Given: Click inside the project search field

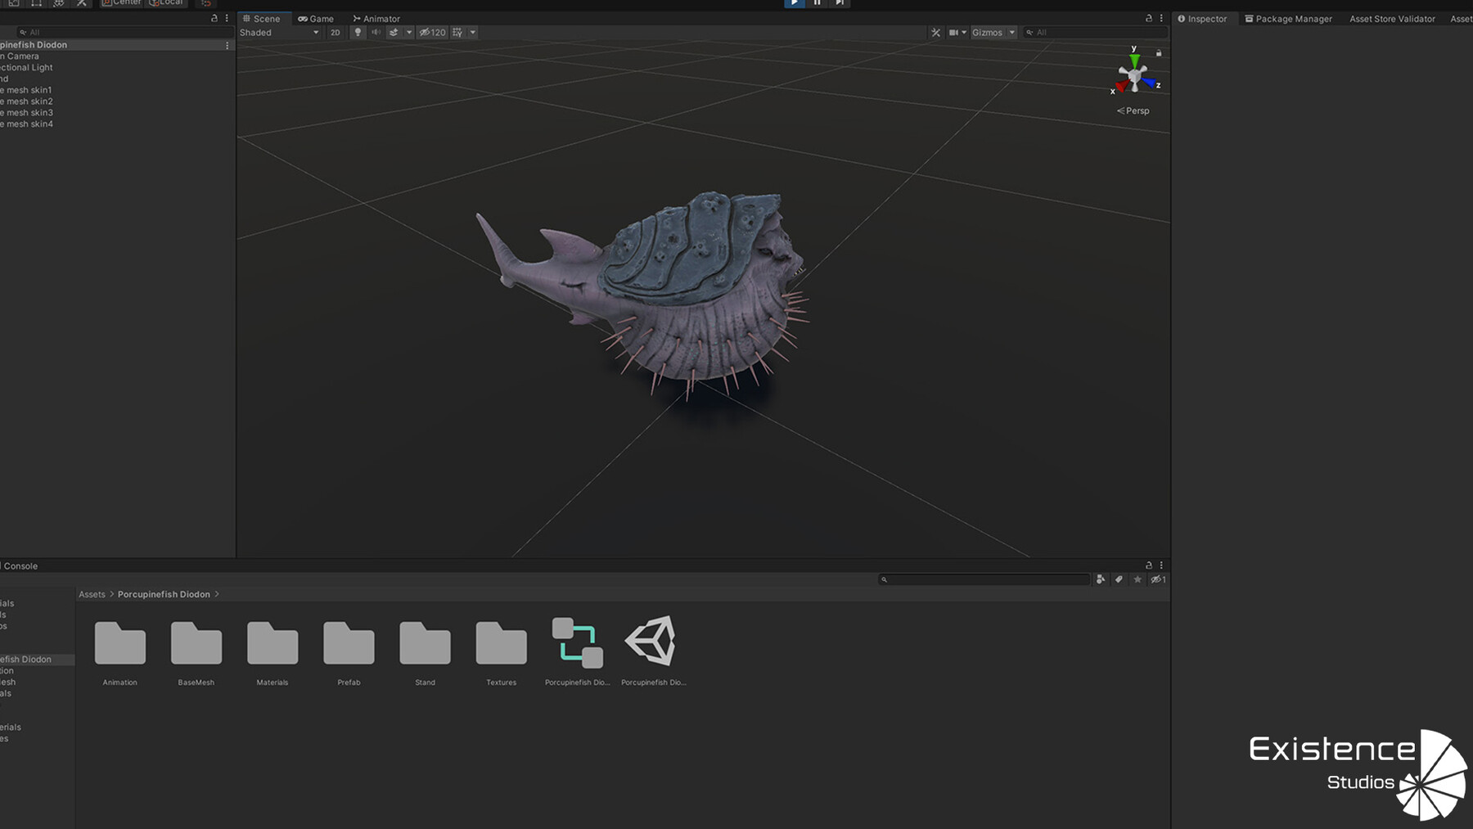Looking at the screenshot, I should click(982, 579).
